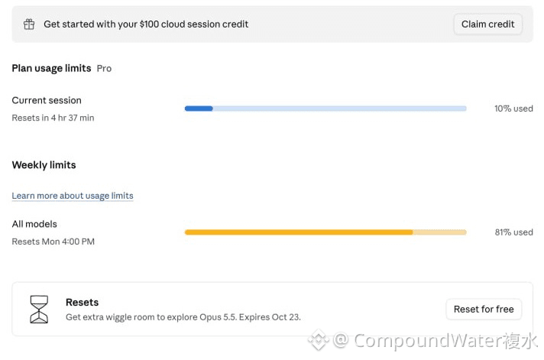
Task: Click the All models label
Action: tap(34, 224)
